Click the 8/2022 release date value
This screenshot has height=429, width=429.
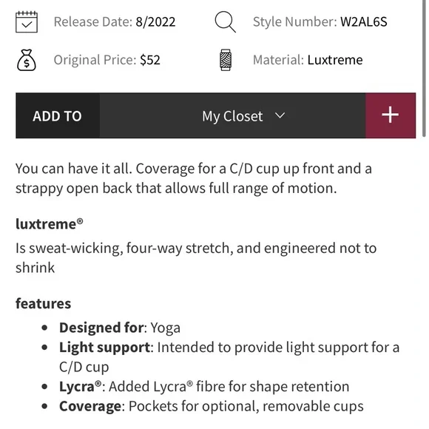pos(155,22)
